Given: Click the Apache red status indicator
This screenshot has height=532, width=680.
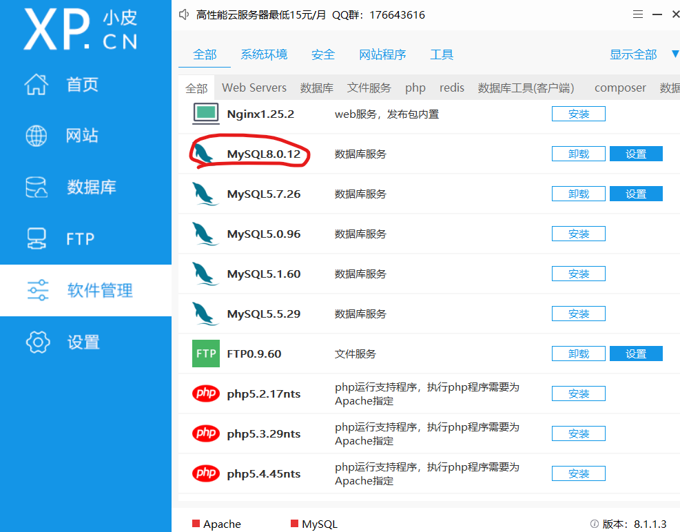Looking at the screenshot, I should (196, 523).
